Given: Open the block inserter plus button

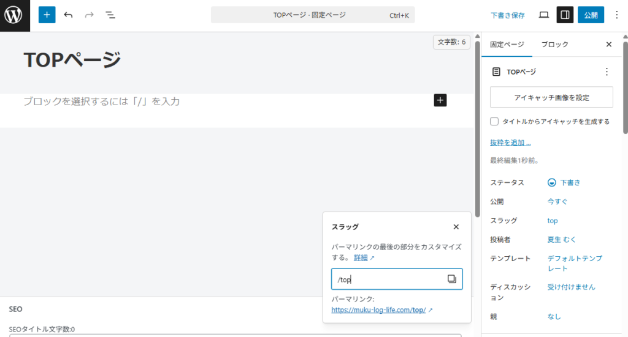Looking at the screenshot, I should [x=47, y=15].
